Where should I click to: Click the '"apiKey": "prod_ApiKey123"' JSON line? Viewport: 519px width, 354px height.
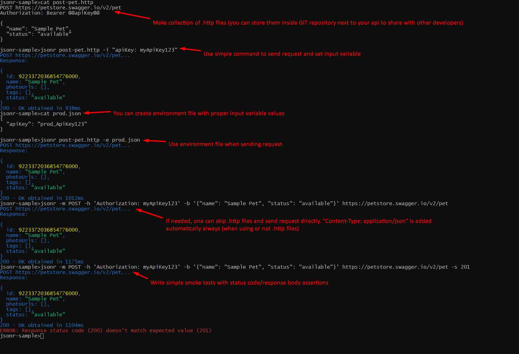click(x=47, y=124)
